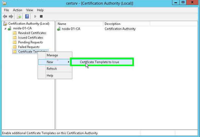200x137 pixels.
Task: Open the Help menu in menu bar
Action: point(40,10)
